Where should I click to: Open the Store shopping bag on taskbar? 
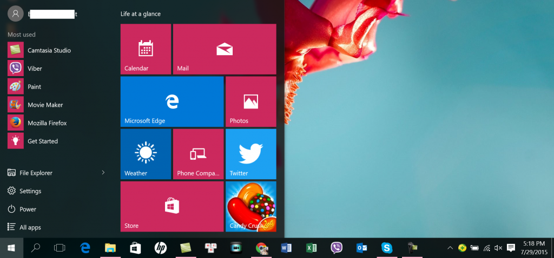click(135, 248)
